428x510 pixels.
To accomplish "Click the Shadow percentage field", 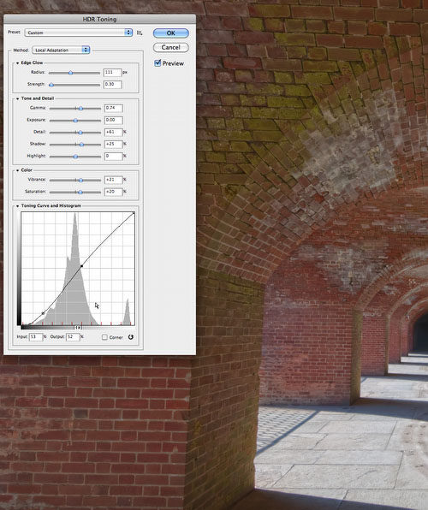I will tap(114, 144).
